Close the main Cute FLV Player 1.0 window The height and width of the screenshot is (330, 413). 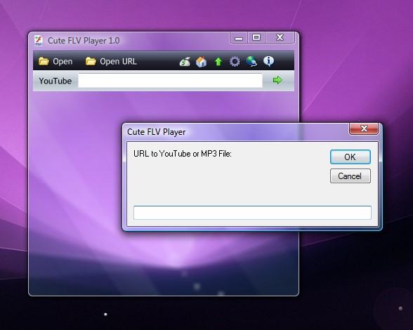coord(280,38)
